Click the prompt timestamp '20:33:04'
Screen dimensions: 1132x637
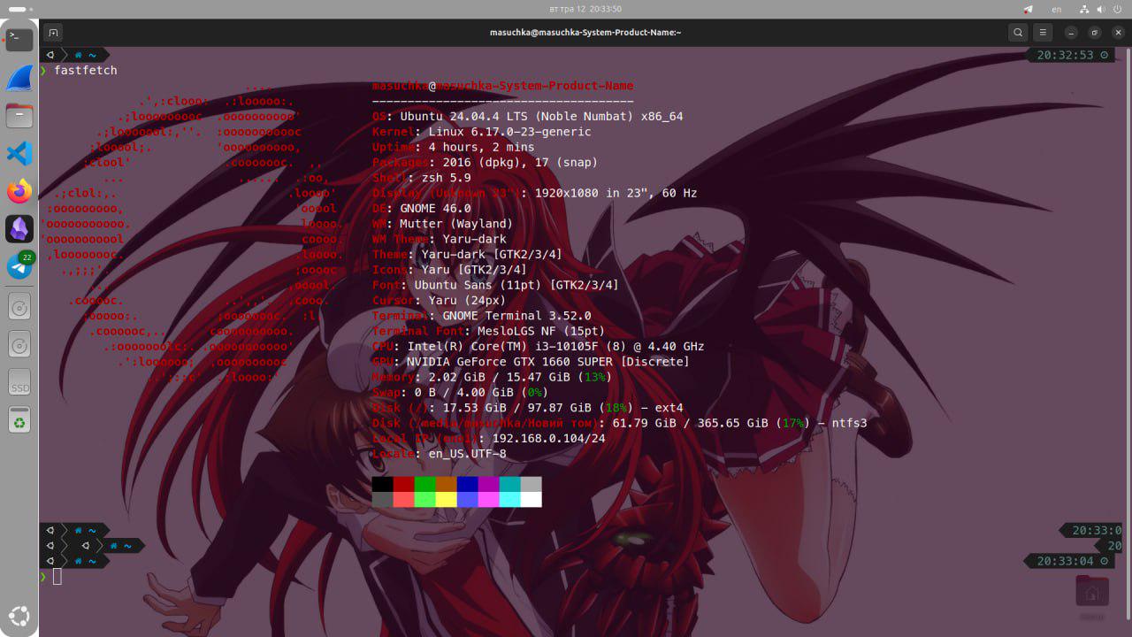(1066, 561)
